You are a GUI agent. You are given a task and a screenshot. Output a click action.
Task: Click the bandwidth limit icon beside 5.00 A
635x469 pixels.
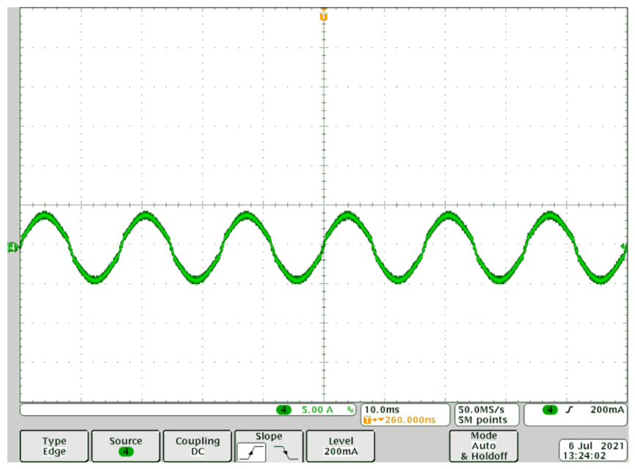click(x=351, y=410)
